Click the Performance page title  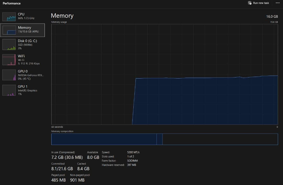12,3
